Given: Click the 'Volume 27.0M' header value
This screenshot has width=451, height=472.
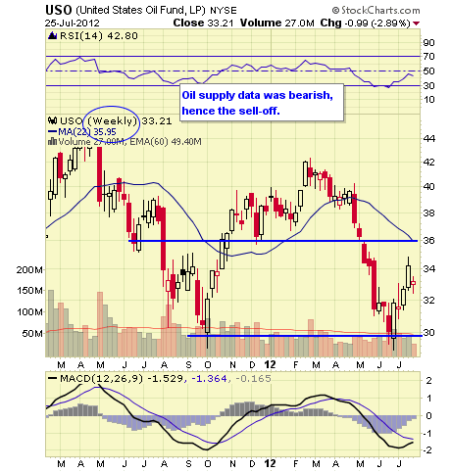Looking at the screenshot, I should (x=277, y=23).
